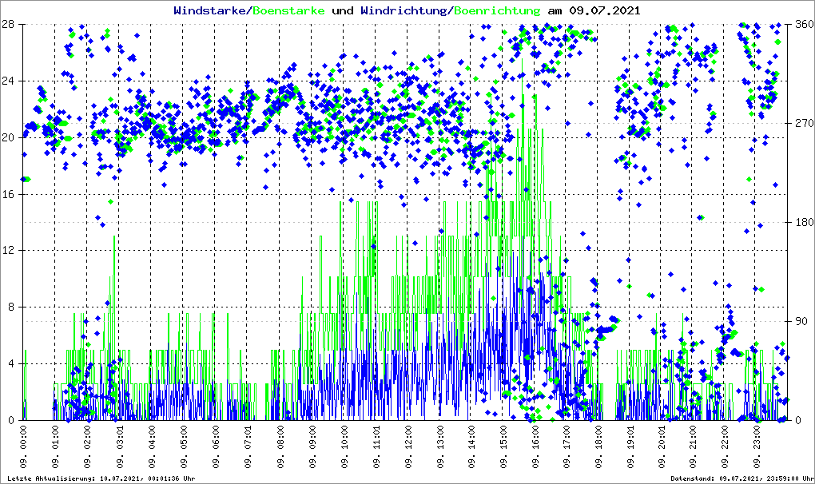Click the 90 label on the right axis
815x484 pixels.
tap(801, 321)
